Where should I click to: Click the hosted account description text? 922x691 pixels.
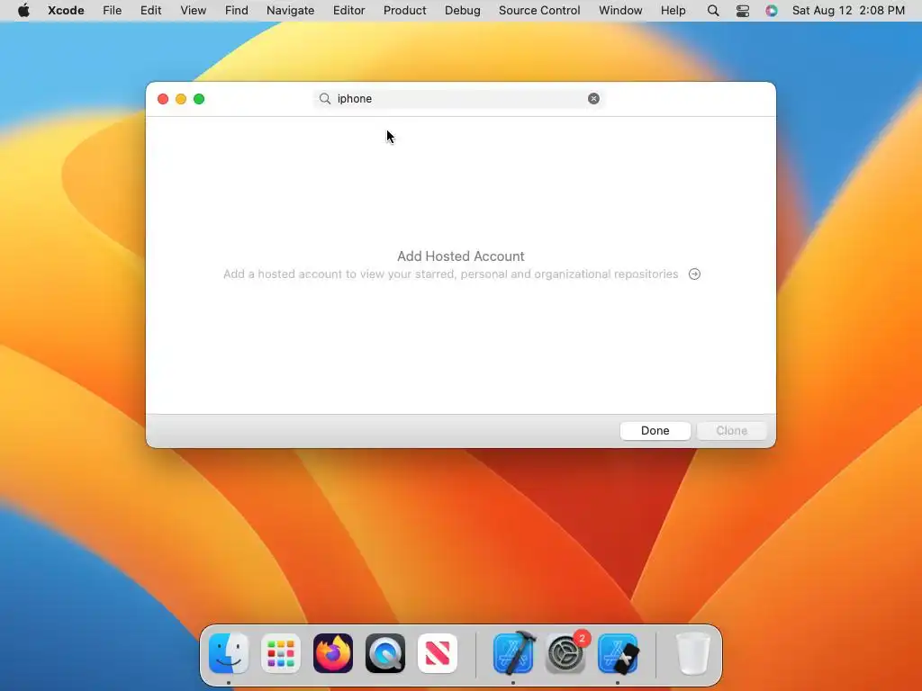pyautogui.click(x=450, y=274)
